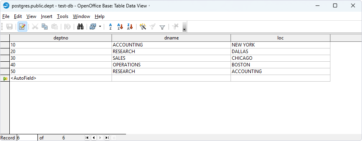Open the File menu
Image resolution: width=362 pixels, height=141 pixels.
point(6,16)
